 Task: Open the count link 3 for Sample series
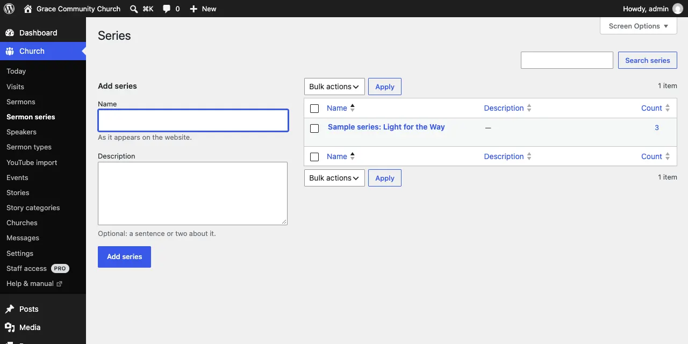(657, 127)
